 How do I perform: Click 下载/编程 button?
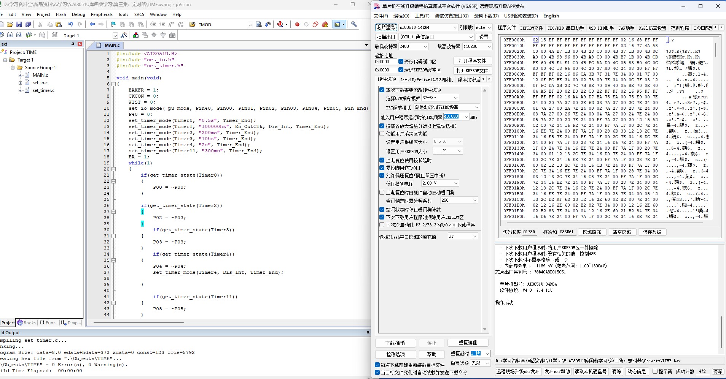396,343
